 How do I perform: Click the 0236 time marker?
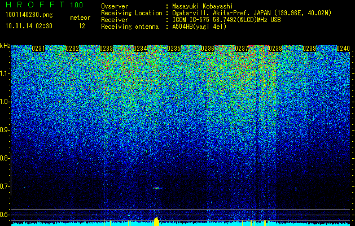(208, 49)
